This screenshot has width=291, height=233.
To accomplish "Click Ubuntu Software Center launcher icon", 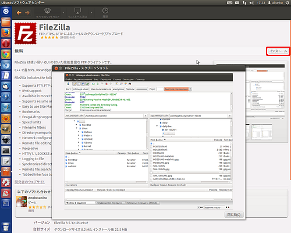I will [x=6, y=172].
